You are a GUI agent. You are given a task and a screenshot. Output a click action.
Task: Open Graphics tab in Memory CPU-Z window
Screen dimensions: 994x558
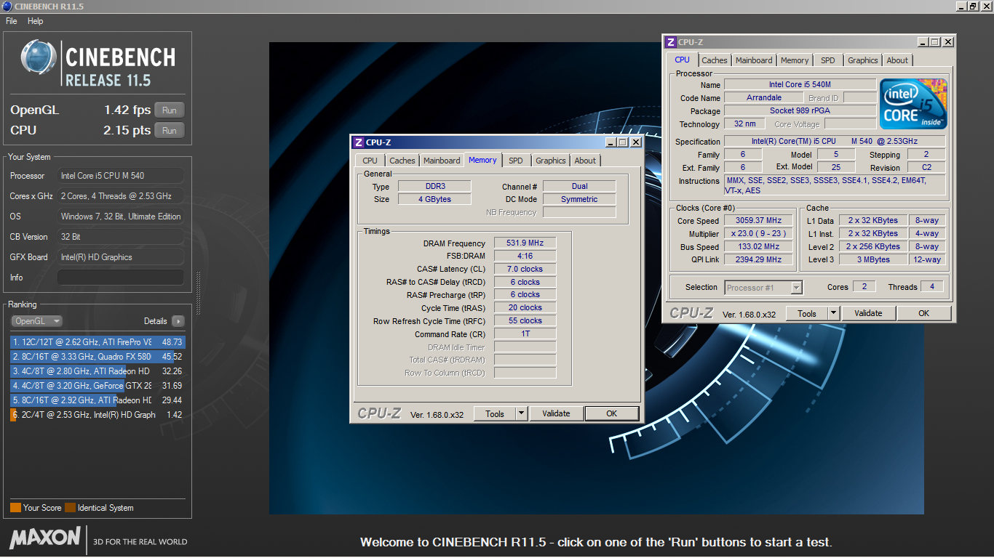[x=551, y=161]
